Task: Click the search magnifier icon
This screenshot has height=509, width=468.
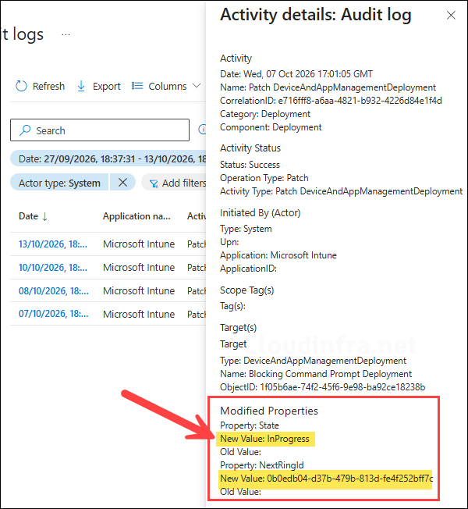Action: click(x=25, y=130)
